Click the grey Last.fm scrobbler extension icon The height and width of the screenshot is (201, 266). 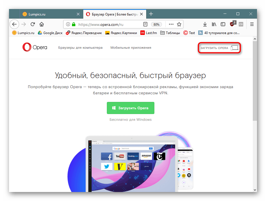tap(241, 24)
